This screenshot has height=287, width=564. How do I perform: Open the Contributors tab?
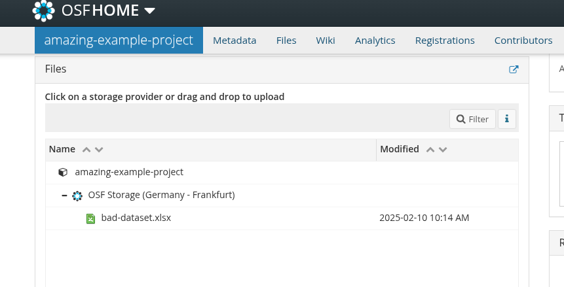point(523,41)
